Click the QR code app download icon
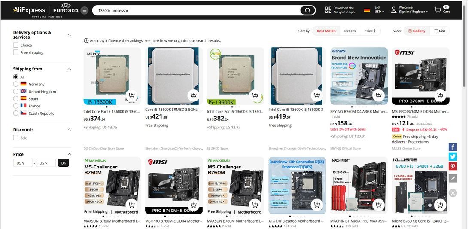This screenshot has width=468, height=229. point(328,10)
